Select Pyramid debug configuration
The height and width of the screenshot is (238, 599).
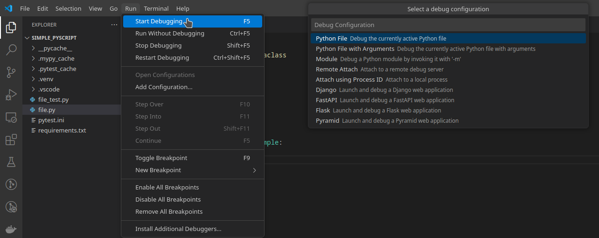448,120
